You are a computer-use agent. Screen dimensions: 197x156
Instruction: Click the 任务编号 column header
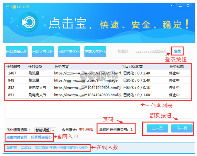point(13,66)
